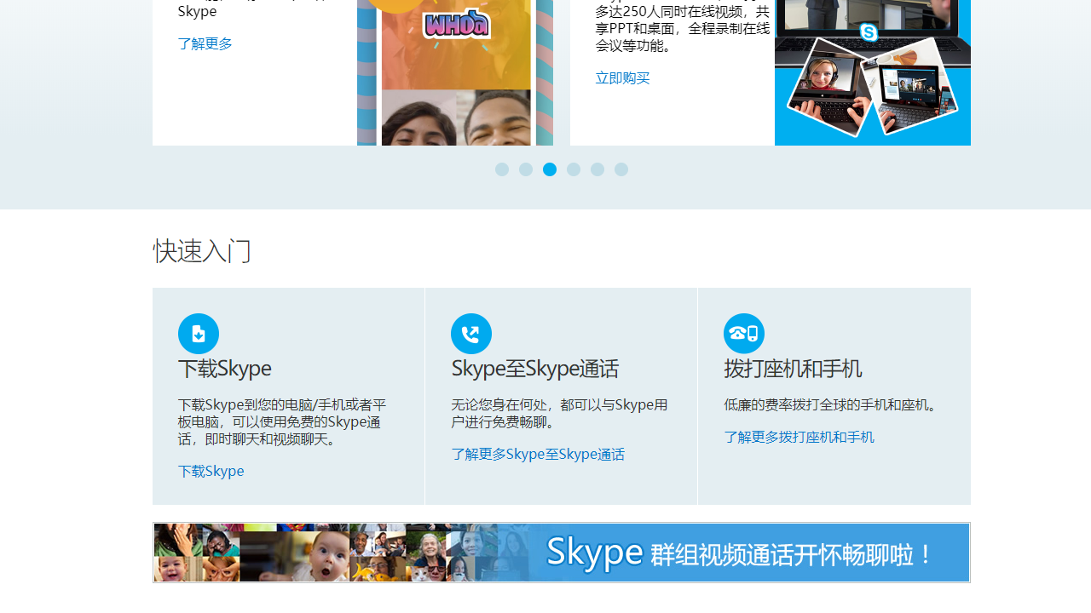Select the first carousel navigation dot
The height and width of the screenshot is (613, 1091).
[501, 169]
